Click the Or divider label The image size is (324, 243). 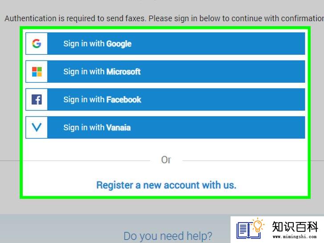click(x=166, y=160)
